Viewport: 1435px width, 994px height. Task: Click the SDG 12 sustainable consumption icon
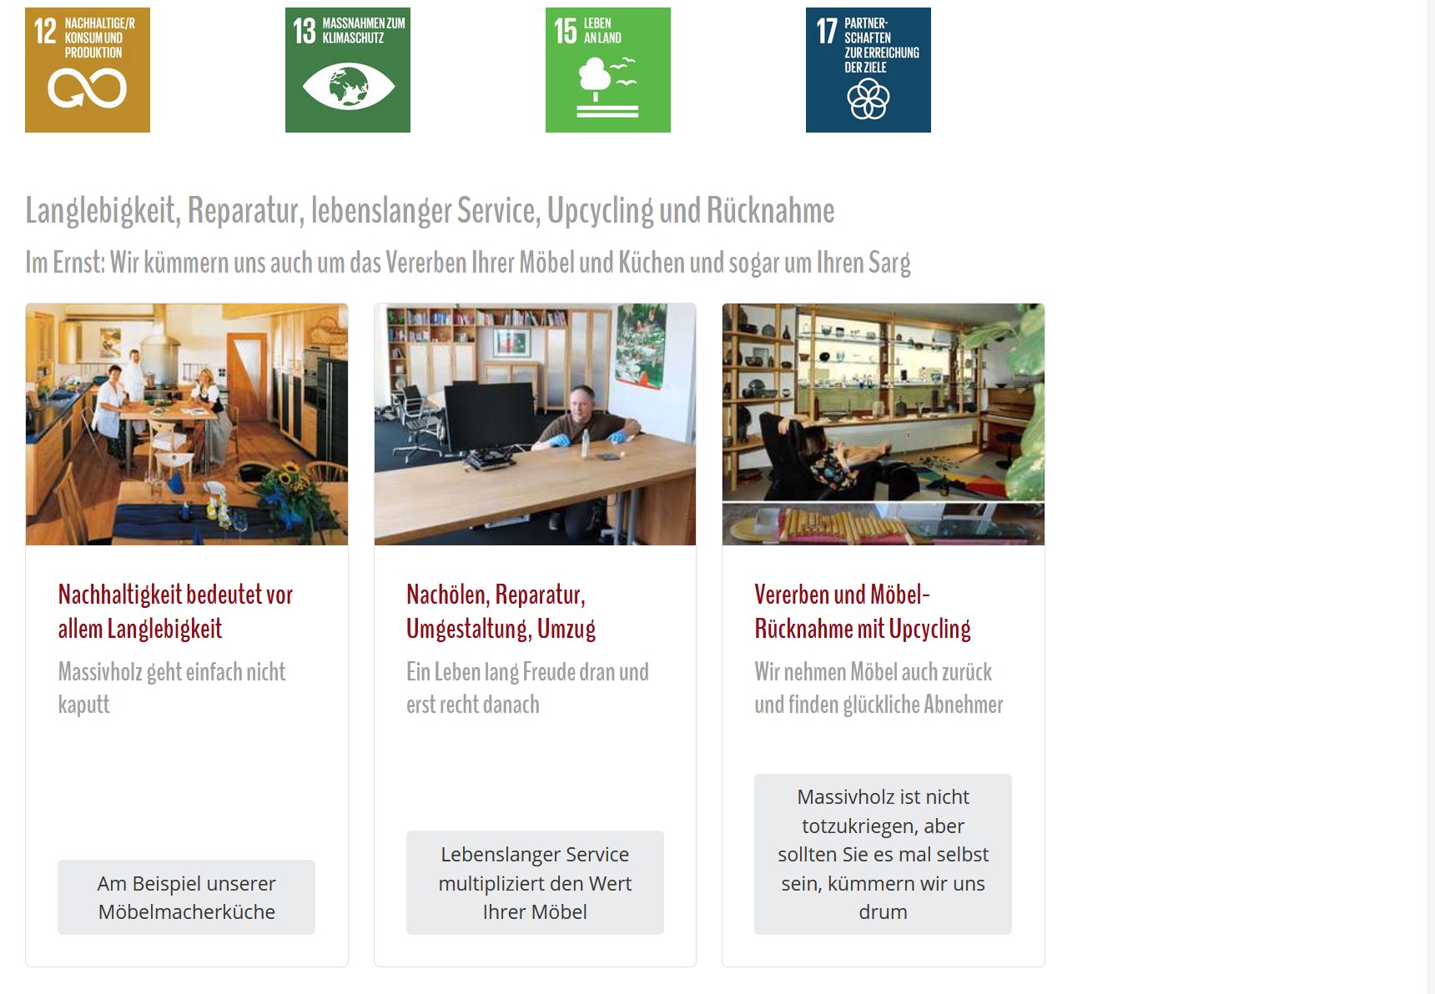(x=88, y=70)
